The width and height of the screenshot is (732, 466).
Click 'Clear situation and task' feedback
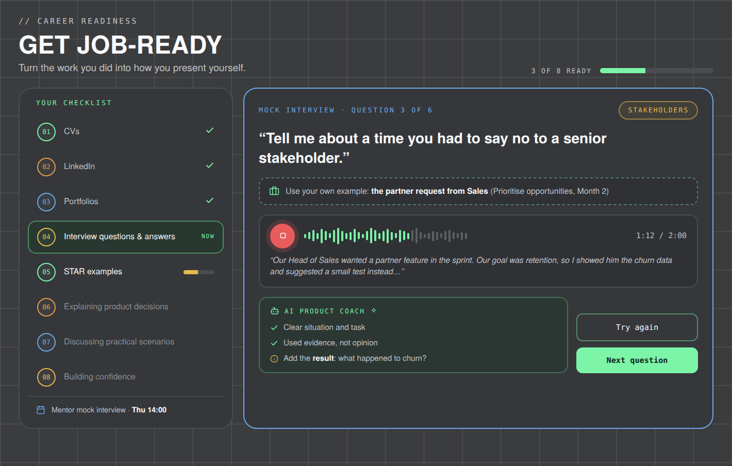pos(324,327)
